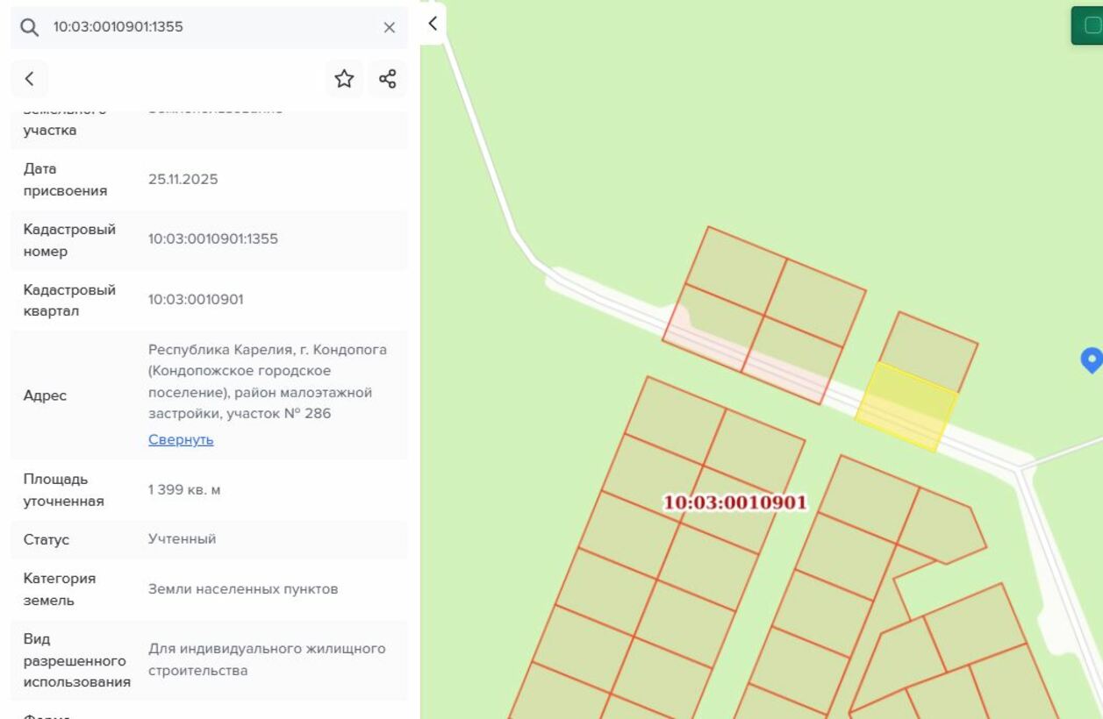Click Для индивидуального жилищного строительства value
The height and width of the screenshot is (719, 1103).
[x=267, y=659]
